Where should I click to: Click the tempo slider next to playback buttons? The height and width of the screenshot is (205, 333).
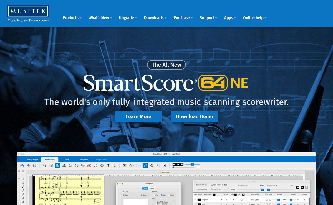click(192, 164)
